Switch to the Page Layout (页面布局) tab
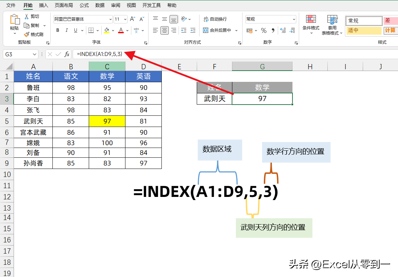The image size is (398, 277). point(64,5)
